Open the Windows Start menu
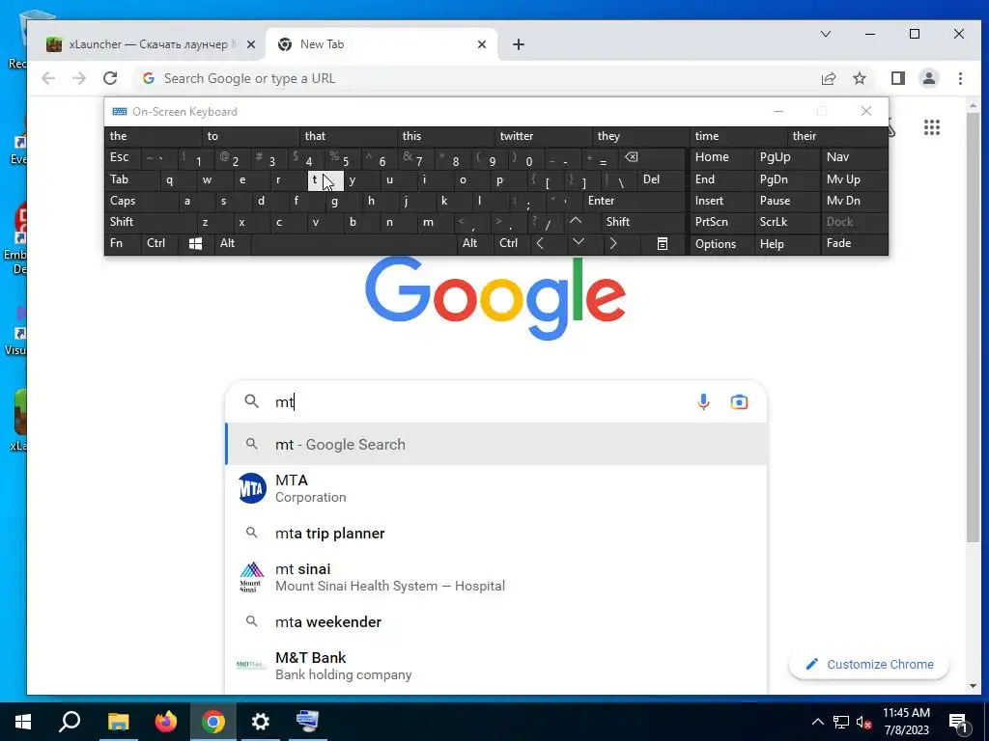Screen dimensions: 989x741 (x=23, y=722)
